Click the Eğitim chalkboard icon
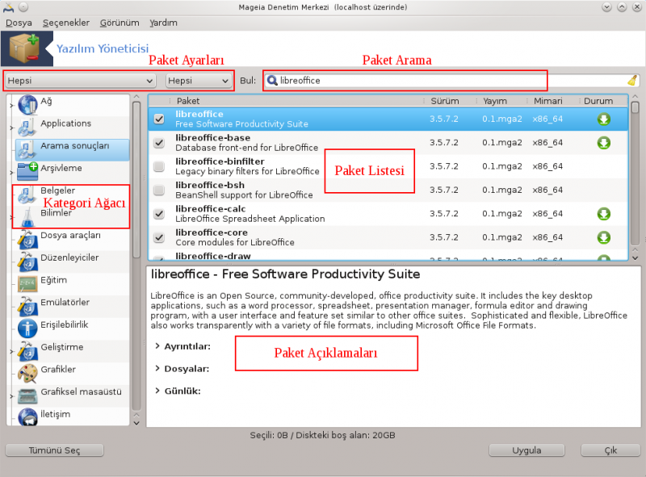This screenshot has height=477, width=646. [x=27, y=284]
